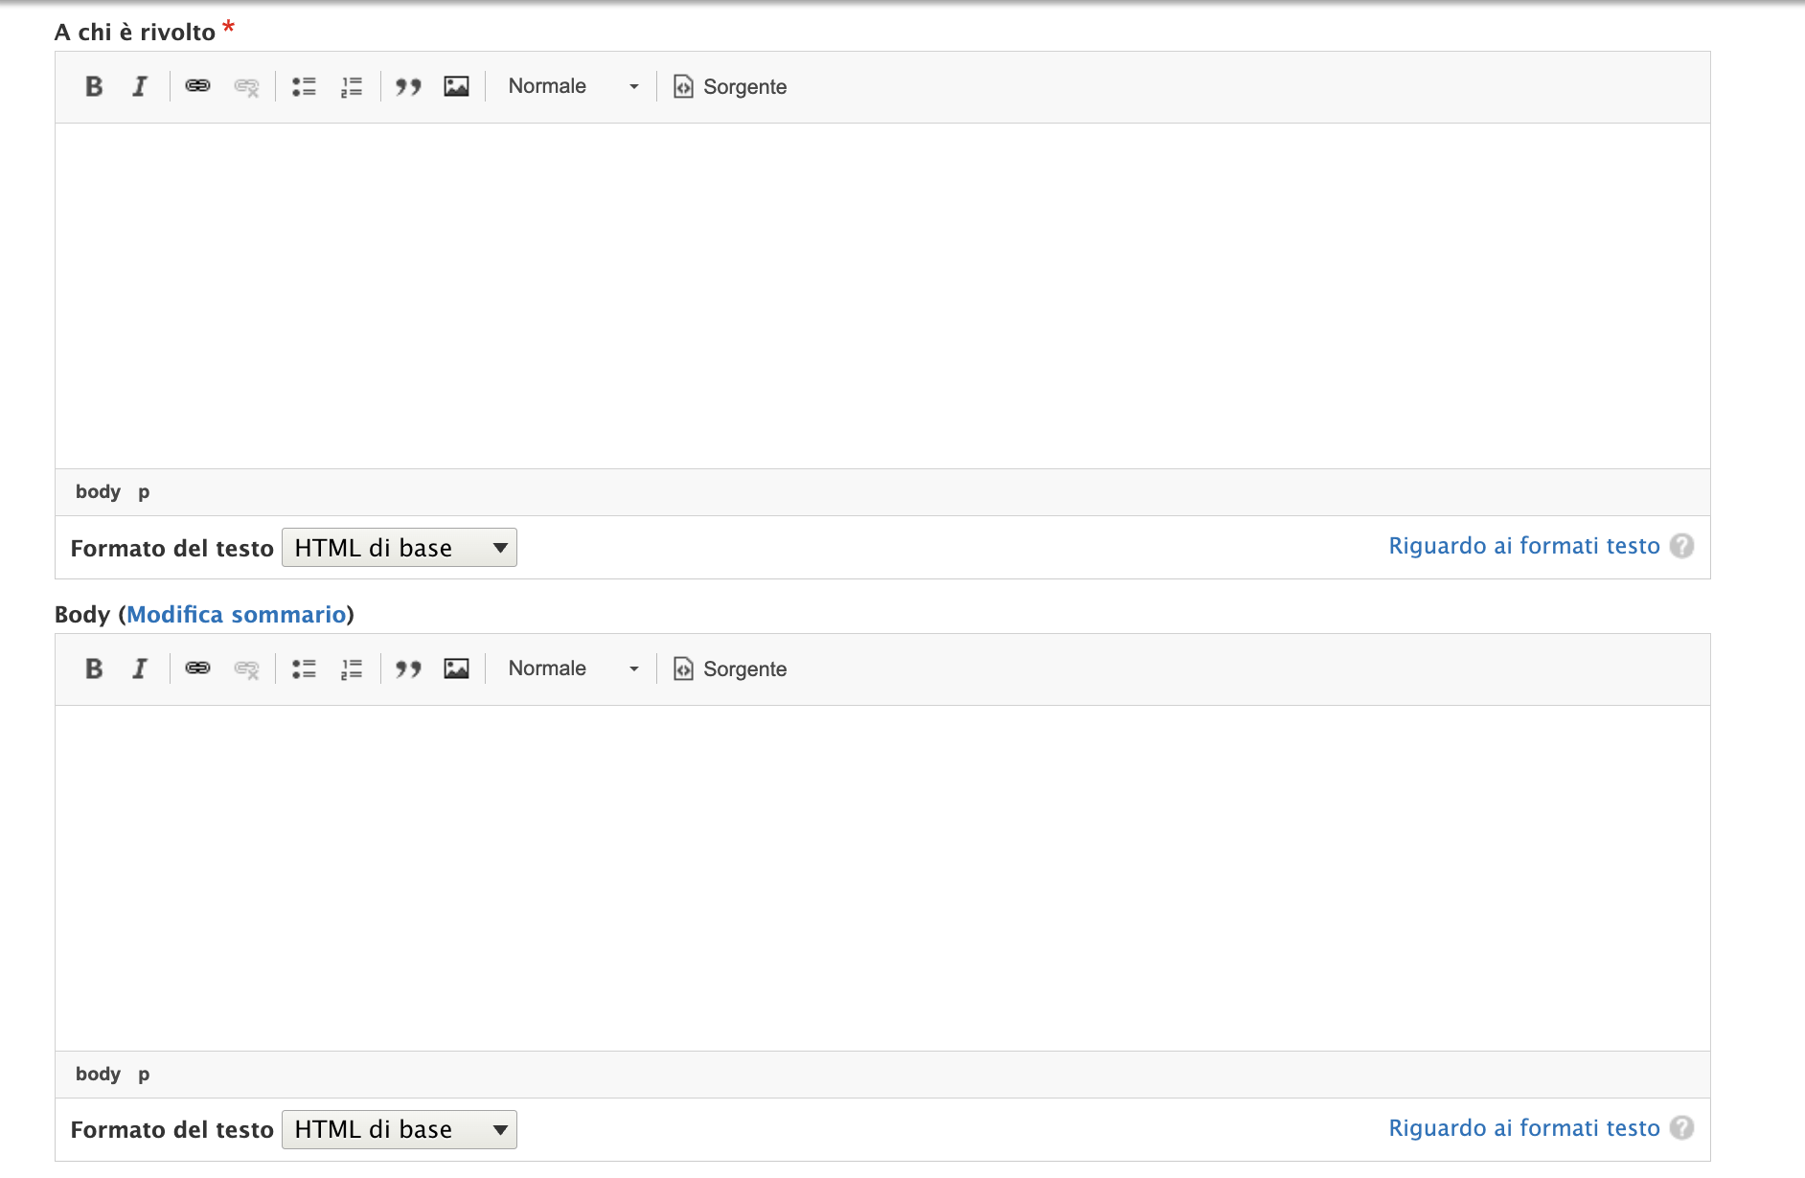This screenshot has height=1178, width=1805.
Task: Toggle Italic in the Body editor
Action: [x=140, y=668]
